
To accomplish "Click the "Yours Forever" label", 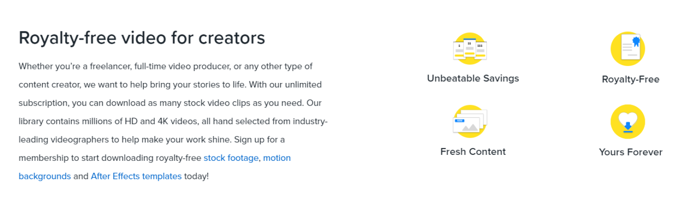I will tap(630, 152).
